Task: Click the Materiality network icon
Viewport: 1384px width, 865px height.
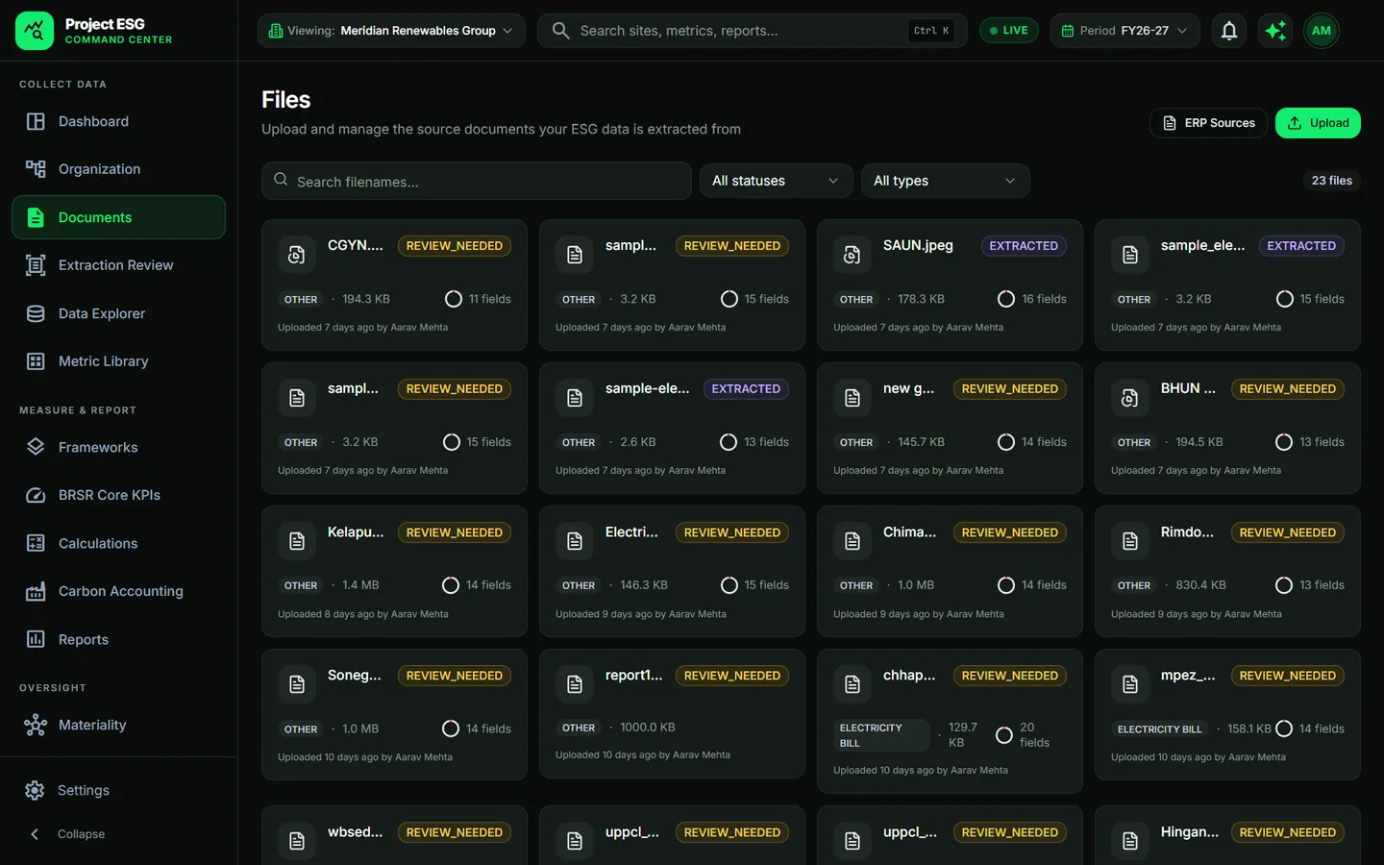Action: [x=36, y=725]
